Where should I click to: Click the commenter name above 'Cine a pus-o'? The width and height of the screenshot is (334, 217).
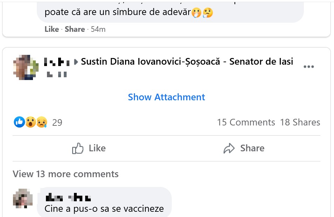point(68,197)
